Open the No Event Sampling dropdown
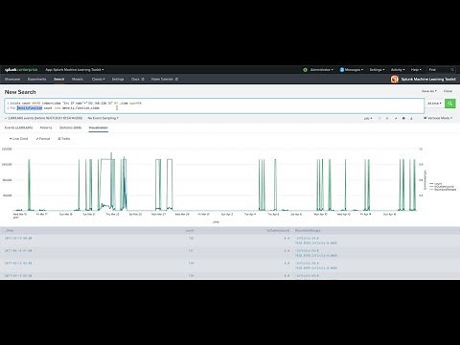Image resolution: width=460 pixels, height=345 pixels. click(103, 118)
